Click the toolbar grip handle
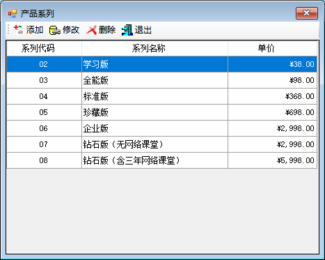This screenshot has height=260, width=325. 8,30
